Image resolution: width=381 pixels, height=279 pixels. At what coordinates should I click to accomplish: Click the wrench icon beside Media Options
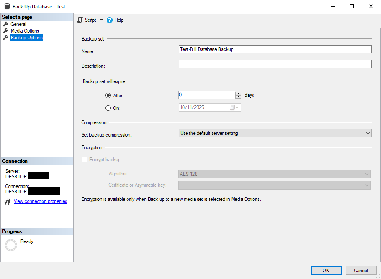[6, 31]
